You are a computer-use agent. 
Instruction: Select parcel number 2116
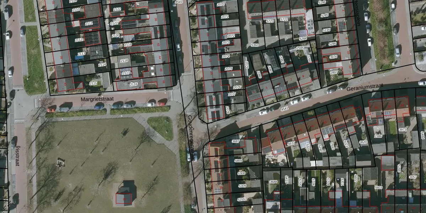click(133, 84)
